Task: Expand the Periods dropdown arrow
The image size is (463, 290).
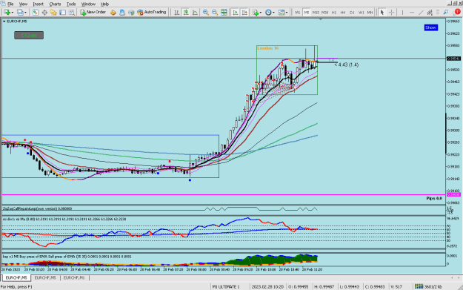Action: (x=273, y=13)
